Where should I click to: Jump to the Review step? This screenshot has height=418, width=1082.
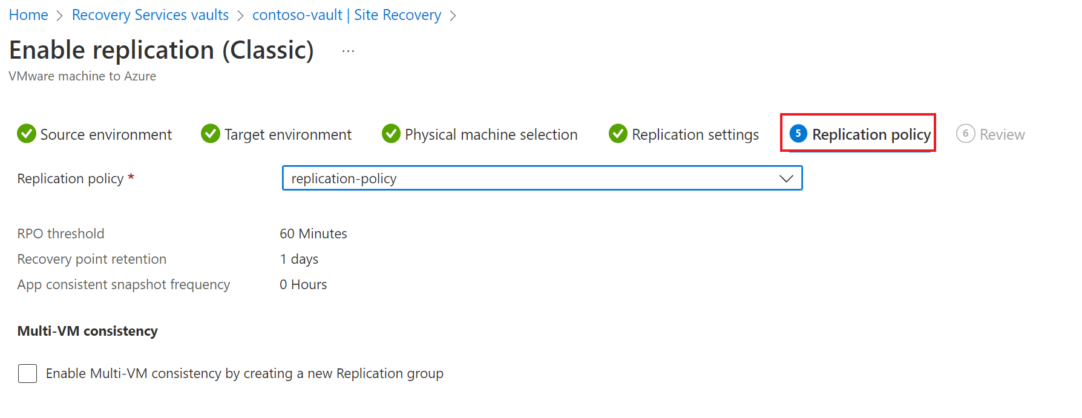pos(1002,134)
